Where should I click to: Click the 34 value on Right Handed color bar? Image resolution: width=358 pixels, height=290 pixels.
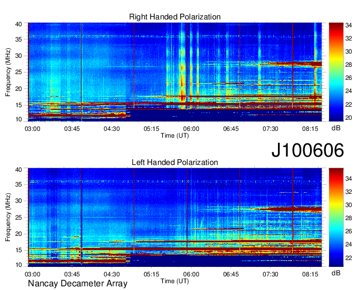(x=349, y=25)
